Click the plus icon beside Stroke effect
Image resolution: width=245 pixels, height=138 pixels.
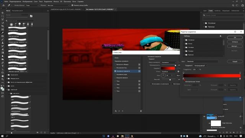pyautogui.click(x=139, y=64)
